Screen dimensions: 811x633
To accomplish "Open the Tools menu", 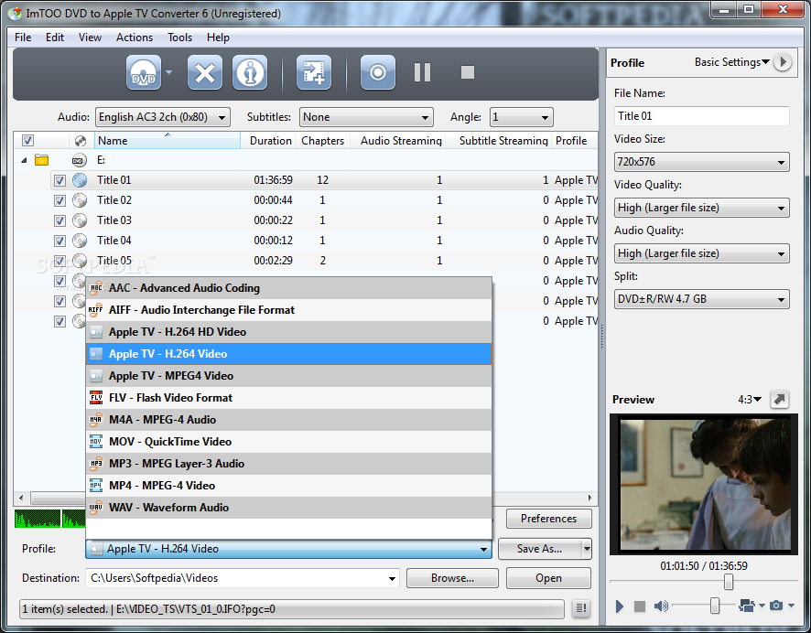I will pyautogui.click(x=179, y=38).
